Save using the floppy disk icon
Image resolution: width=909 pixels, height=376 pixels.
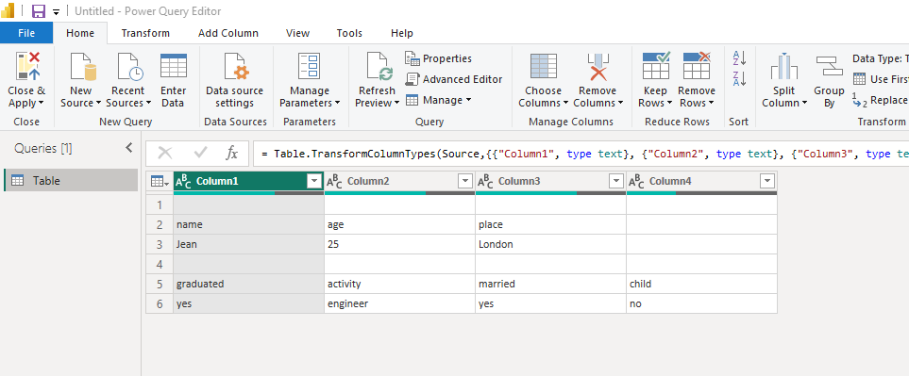pos(39,11)
